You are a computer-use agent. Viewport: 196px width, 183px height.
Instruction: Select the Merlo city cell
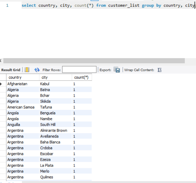tap(56, 171)
